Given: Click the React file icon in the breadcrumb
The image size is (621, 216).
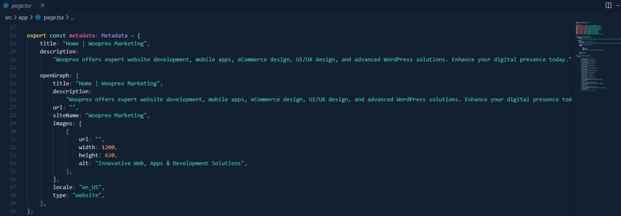Looking at the screenshot, I should (38, 18).
